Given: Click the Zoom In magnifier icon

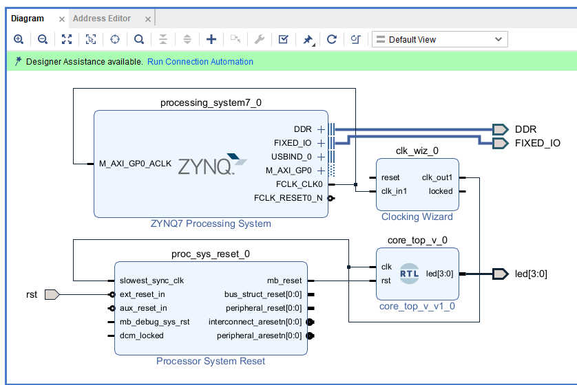Looking at the screenshot, I should tap(19, 39).
